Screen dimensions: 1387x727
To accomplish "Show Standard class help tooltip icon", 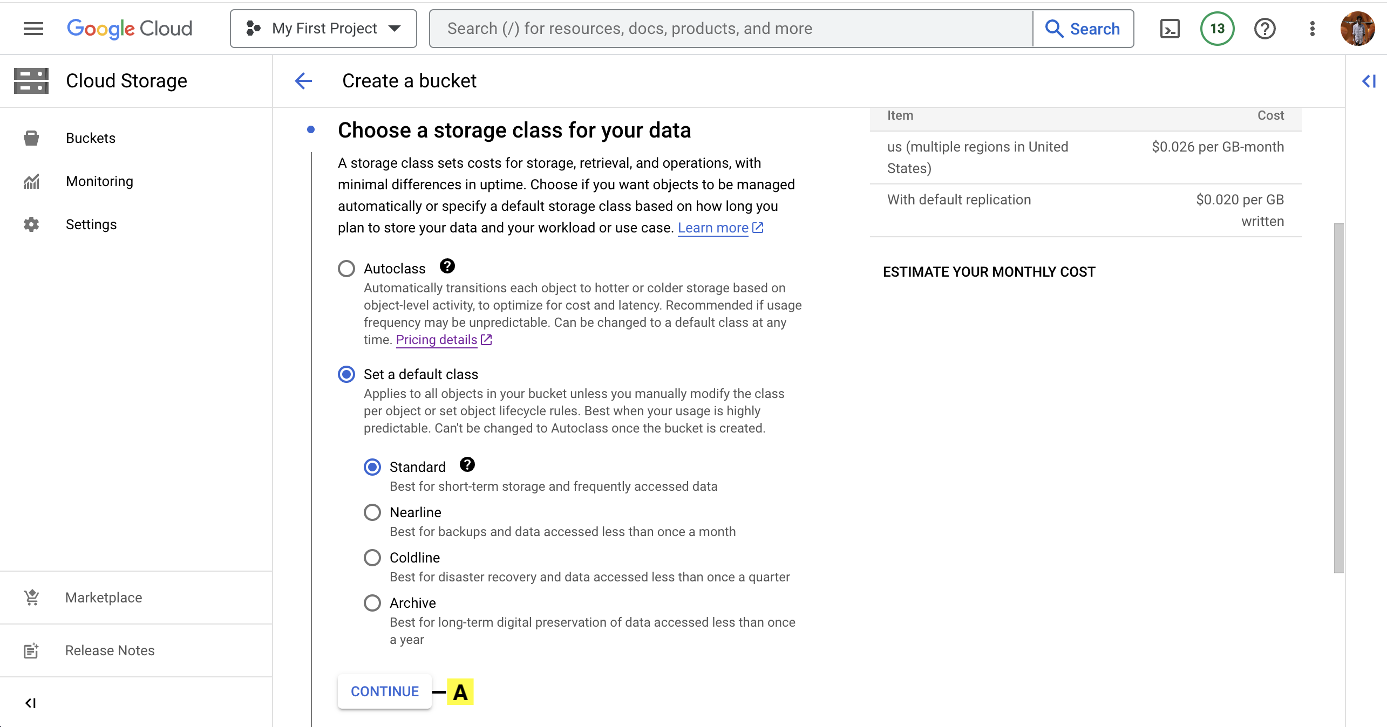I will point(467,464).
